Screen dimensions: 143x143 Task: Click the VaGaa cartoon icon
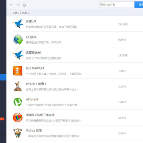pyautogui.click(x=17, y=133)
